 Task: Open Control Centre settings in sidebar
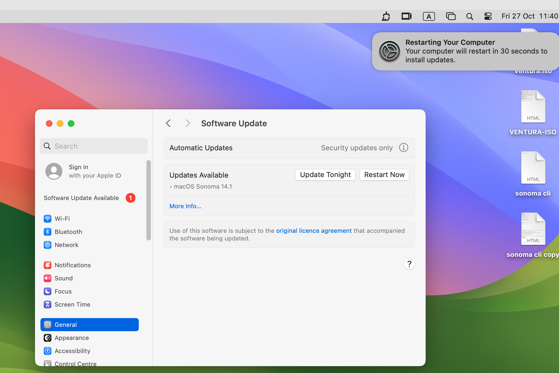tap(90, 363)
